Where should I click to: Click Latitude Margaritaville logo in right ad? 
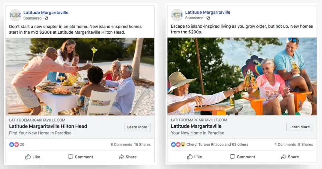click(177, 15)
